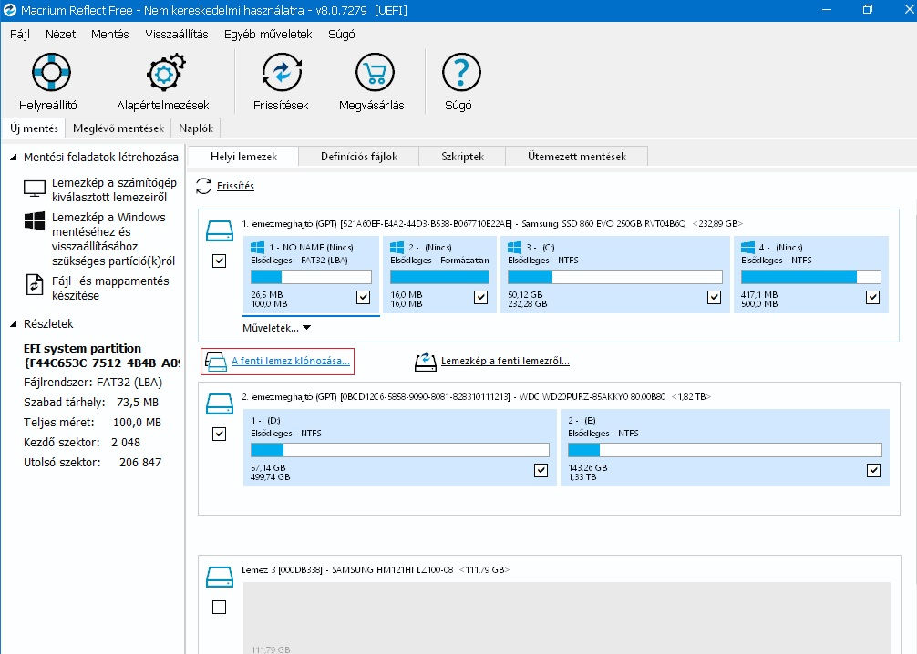Click the Helyreállító lifebuoy icon
Viewport: 917px width, 654px height.
pos(50,72)
